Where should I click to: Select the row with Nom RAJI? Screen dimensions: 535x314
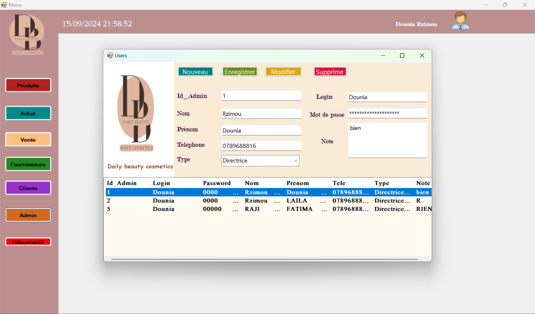click(252, 209)
